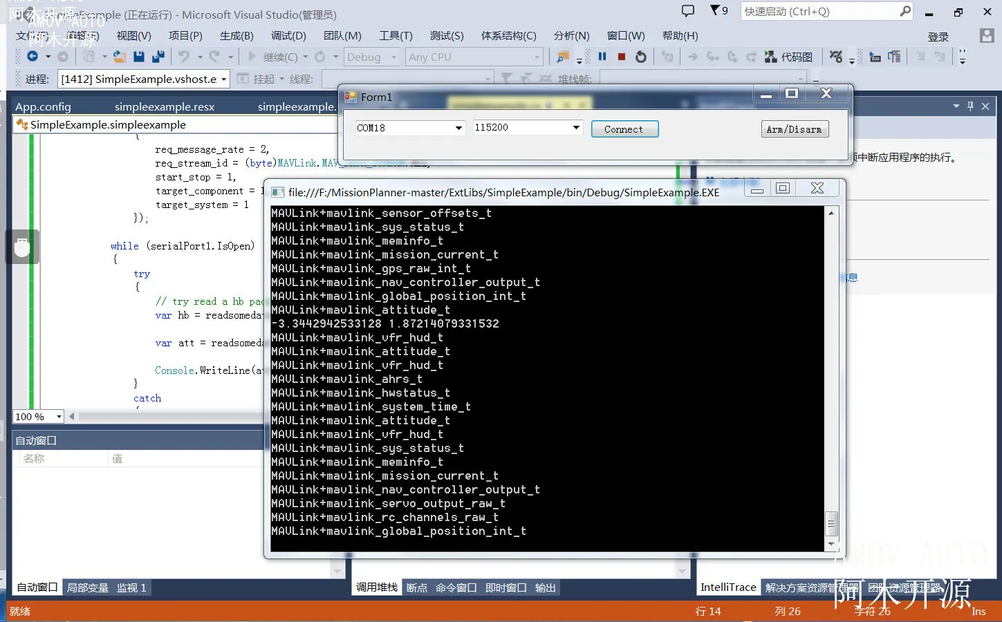Open the 工具(T) menu
This screenshot has height=622, width=1002.
point(396,36)
